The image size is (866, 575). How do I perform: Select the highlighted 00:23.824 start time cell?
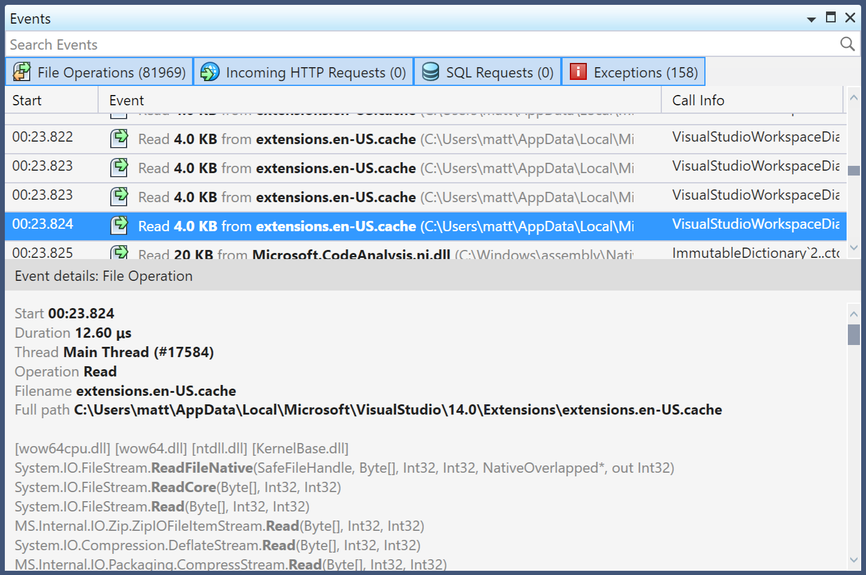(42, 224)
